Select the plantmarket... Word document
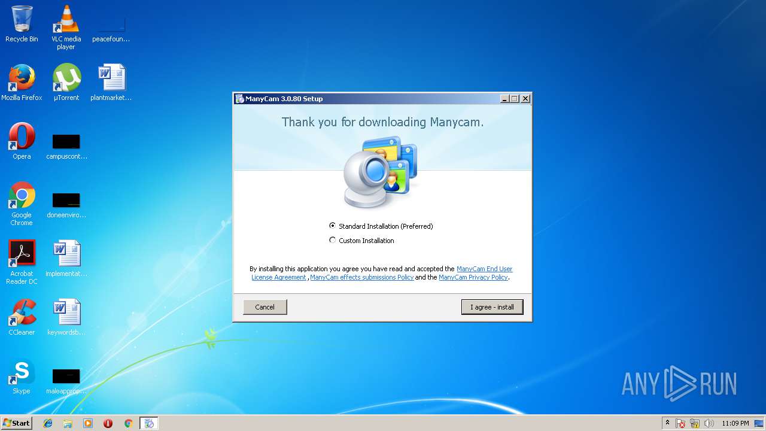The width and height of the screenshot is (766, 431). [111, 83]
